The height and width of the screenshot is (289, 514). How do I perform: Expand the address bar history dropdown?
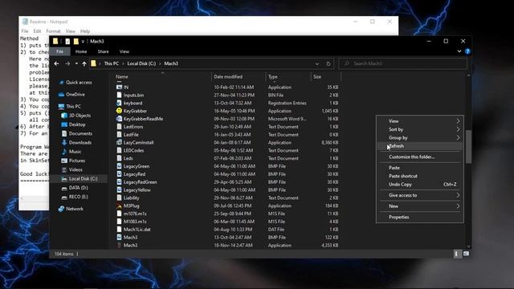pos(317,63)
